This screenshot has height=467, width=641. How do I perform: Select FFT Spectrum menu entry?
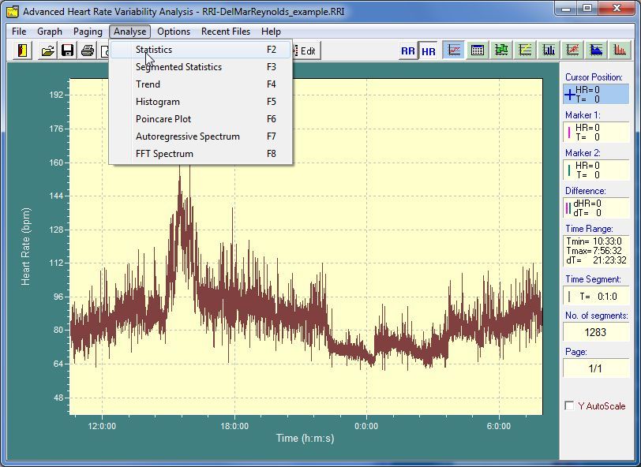click(164, 154)
